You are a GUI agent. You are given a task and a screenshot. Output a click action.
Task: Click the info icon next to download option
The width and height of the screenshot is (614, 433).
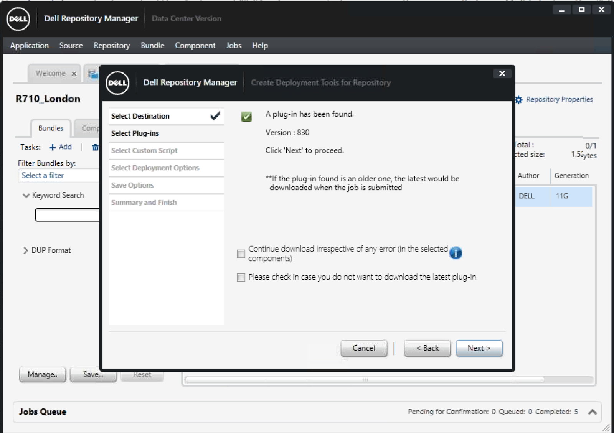(456, 253)
